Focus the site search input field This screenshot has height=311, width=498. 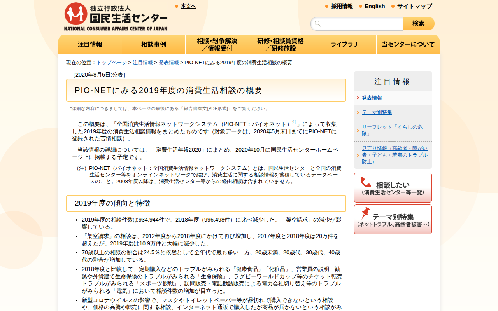pyautogui.click(x=357, y=24)
